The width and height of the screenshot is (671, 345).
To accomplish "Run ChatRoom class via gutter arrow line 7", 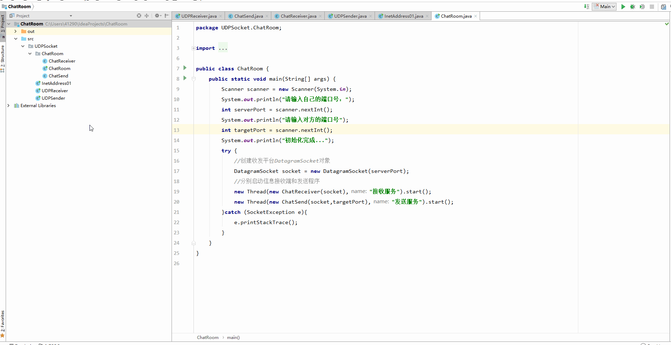I will (185, 68).
